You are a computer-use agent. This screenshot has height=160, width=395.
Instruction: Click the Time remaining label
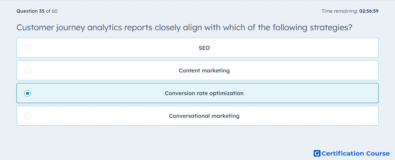click(x=340, y=11)
